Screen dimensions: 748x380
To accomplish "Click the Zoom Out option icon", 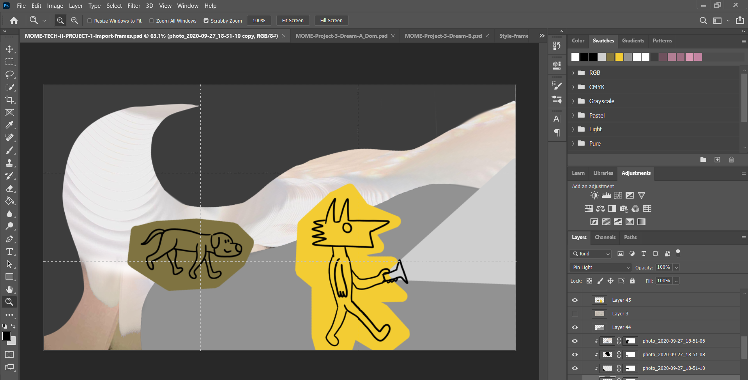I will [x=74, y=21].
